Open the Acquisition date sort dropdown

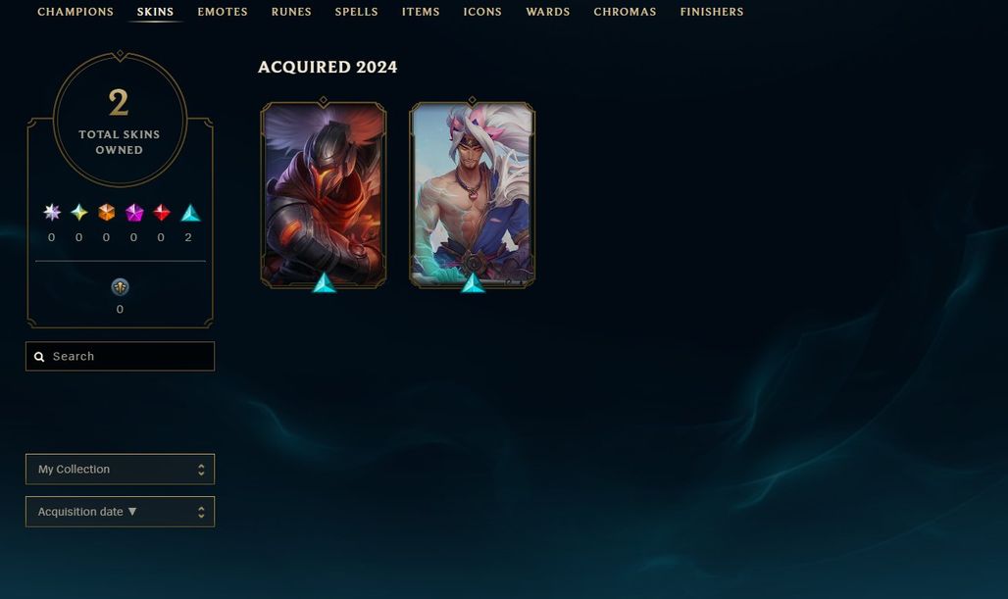(x=121, y=512)
